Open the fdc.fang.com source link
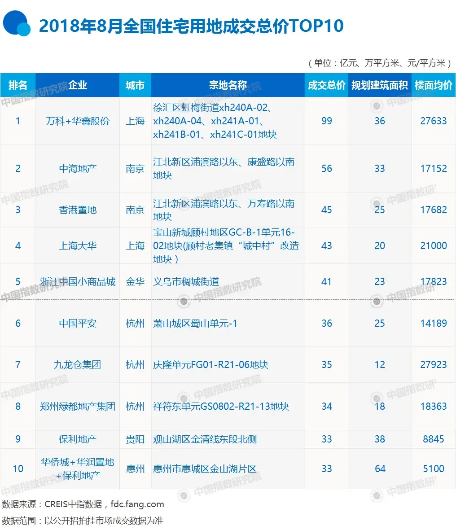 (x=137, y=504)
